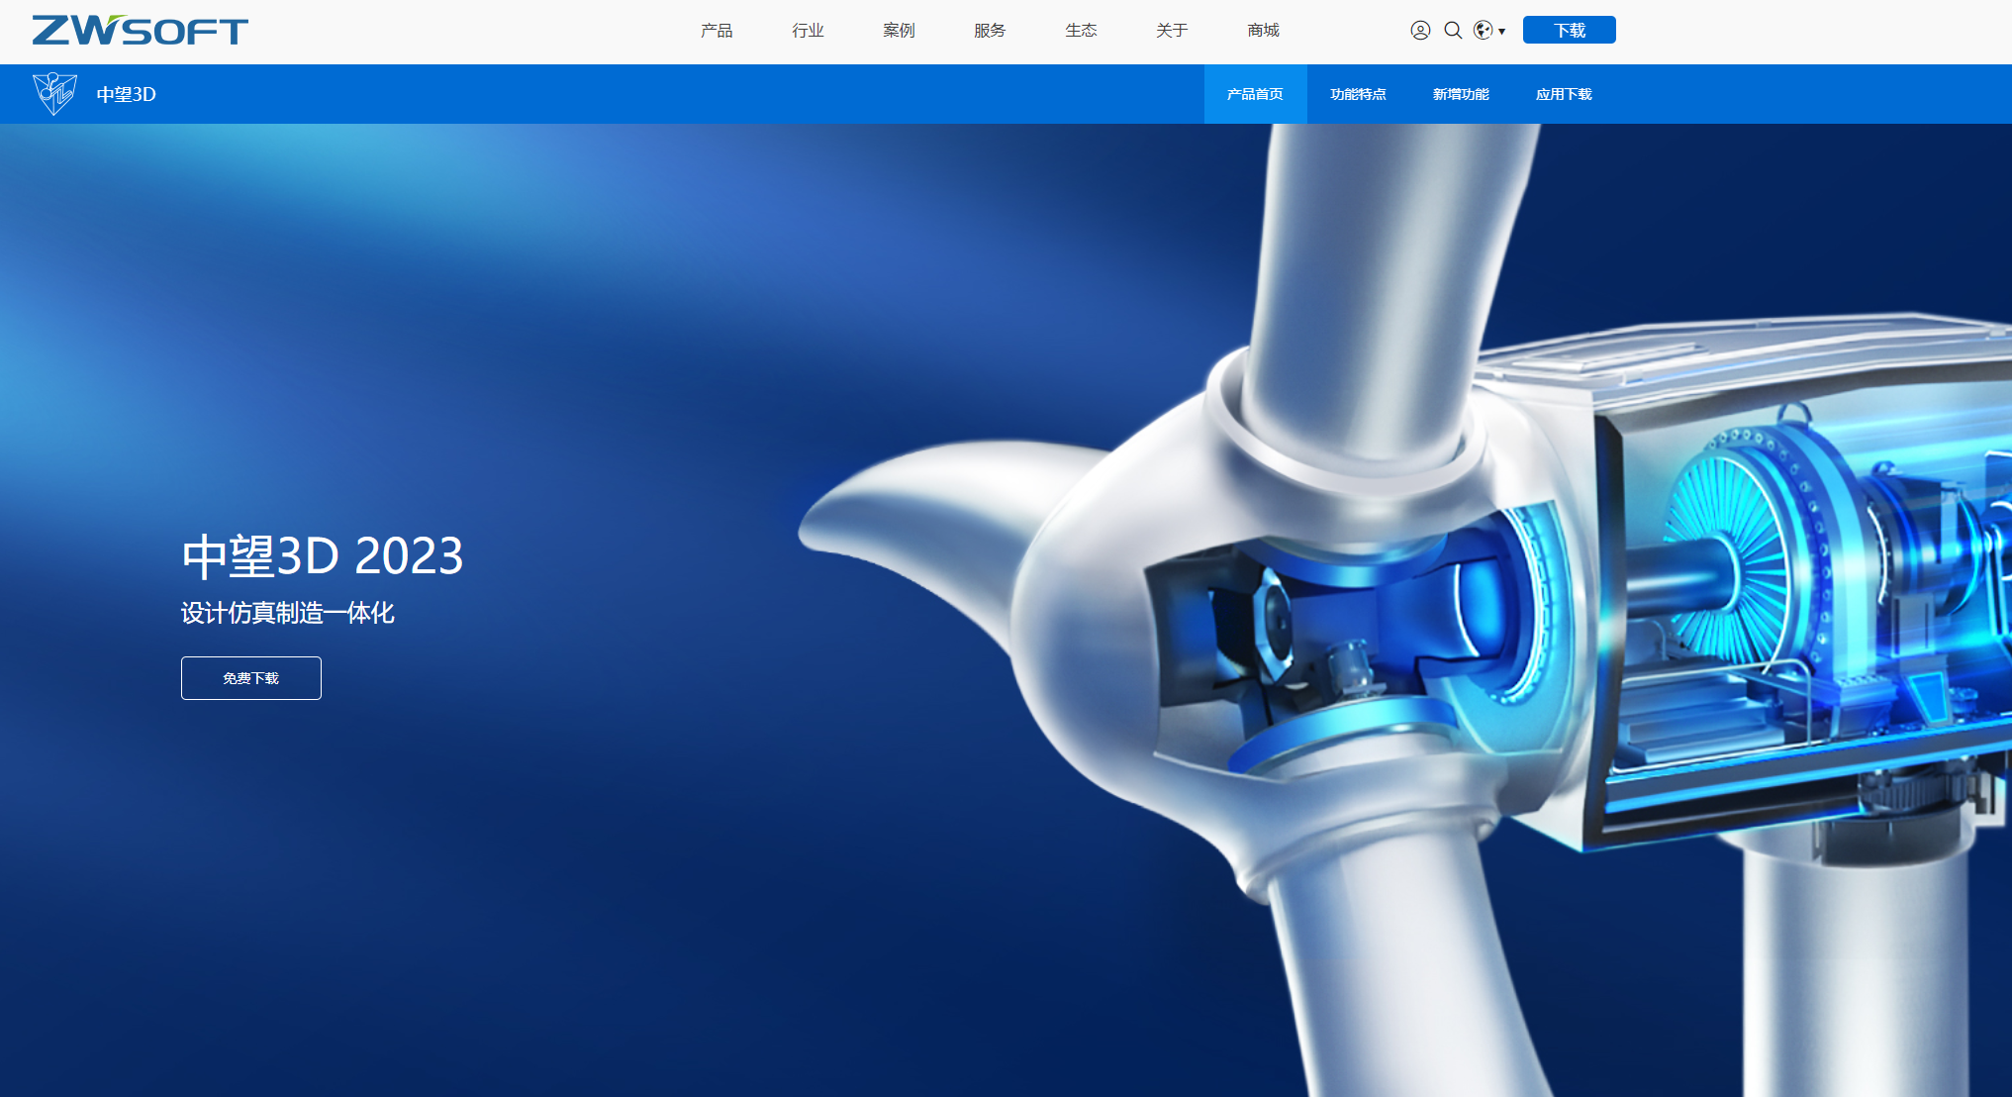The width and height of the screenshot is (2012, 1097).
Task: Open the 产品 menu
Action: tap(717, 31)
